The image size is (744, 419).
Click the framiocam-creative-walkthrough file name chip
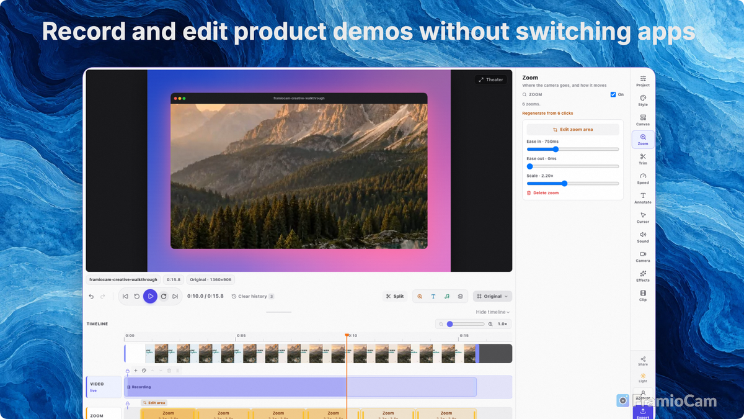coord(123,279)
